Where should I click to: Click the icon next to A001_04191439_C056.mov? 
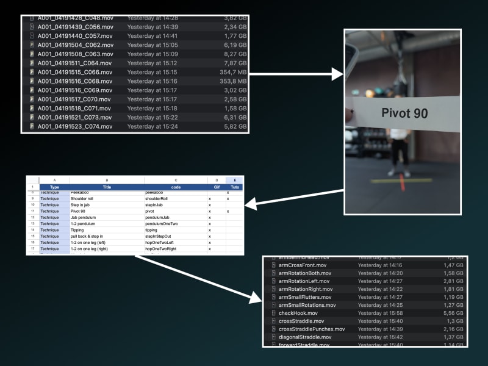(x=31, y=27)
